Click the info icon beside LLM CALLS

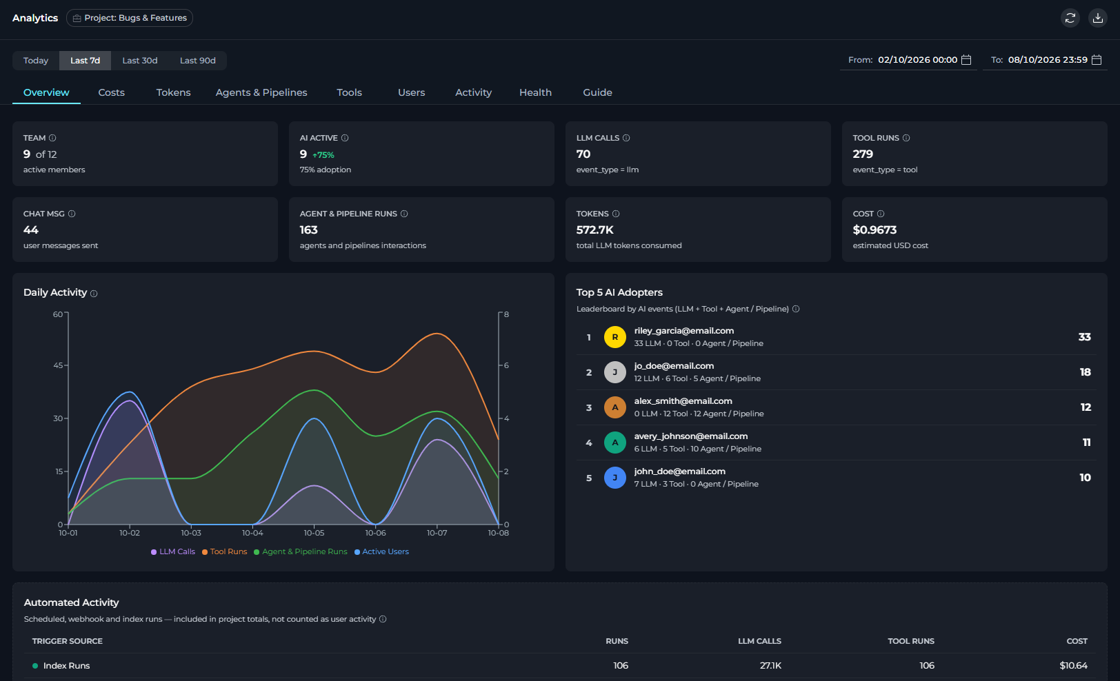[626, 138]
